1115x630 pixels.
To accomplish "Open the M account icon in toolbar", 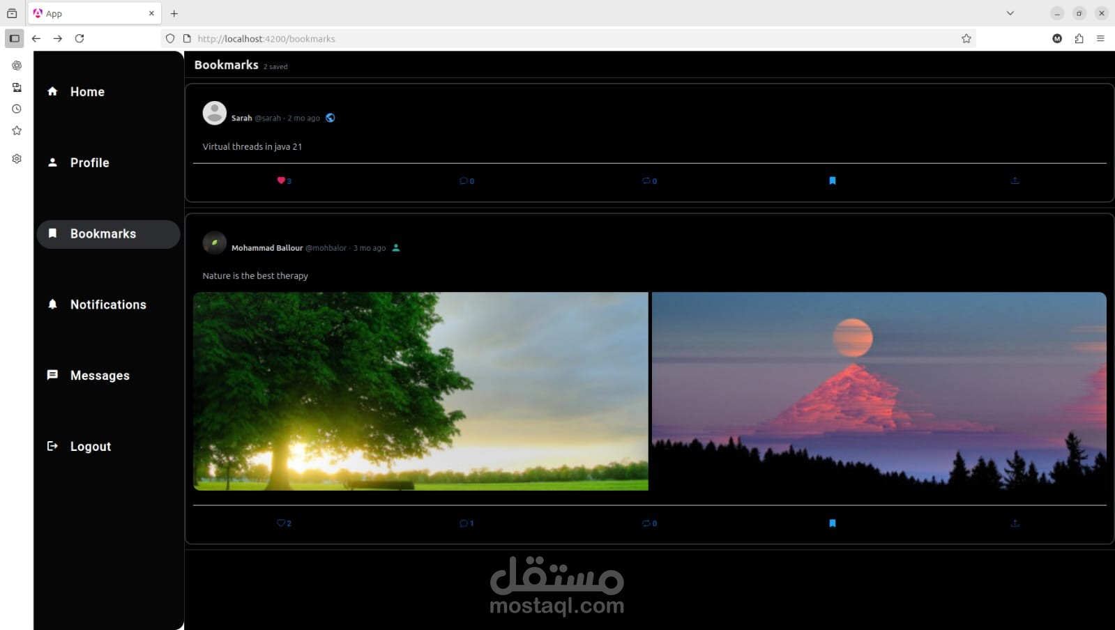I will [1057, 38].
